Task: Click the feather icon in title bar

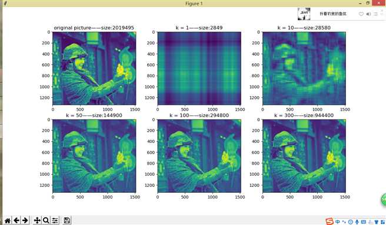Action: (x=5, y=4)
